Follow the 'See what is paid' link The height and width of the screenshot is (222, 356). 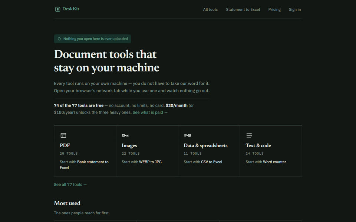coord(150,112)
